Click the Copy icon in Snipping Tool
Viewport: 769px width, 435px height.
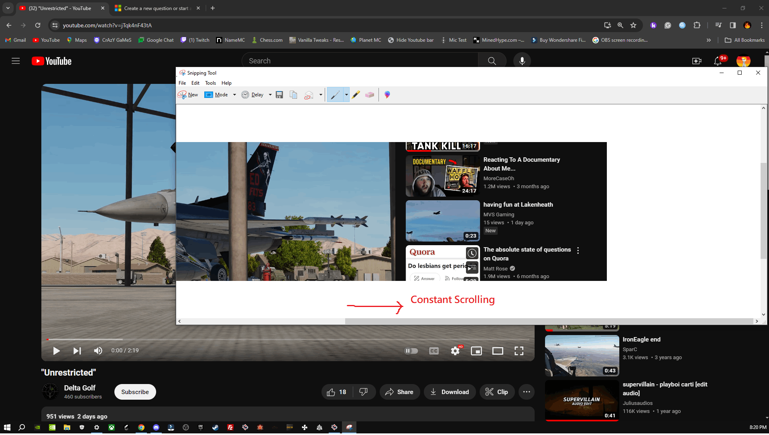click(x=293, y=95)
